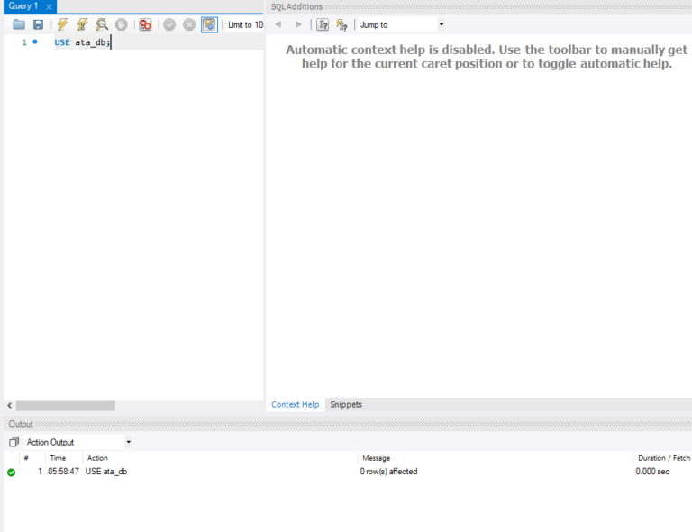Open the Limit to rows dropdown

(x=245, y=24)
